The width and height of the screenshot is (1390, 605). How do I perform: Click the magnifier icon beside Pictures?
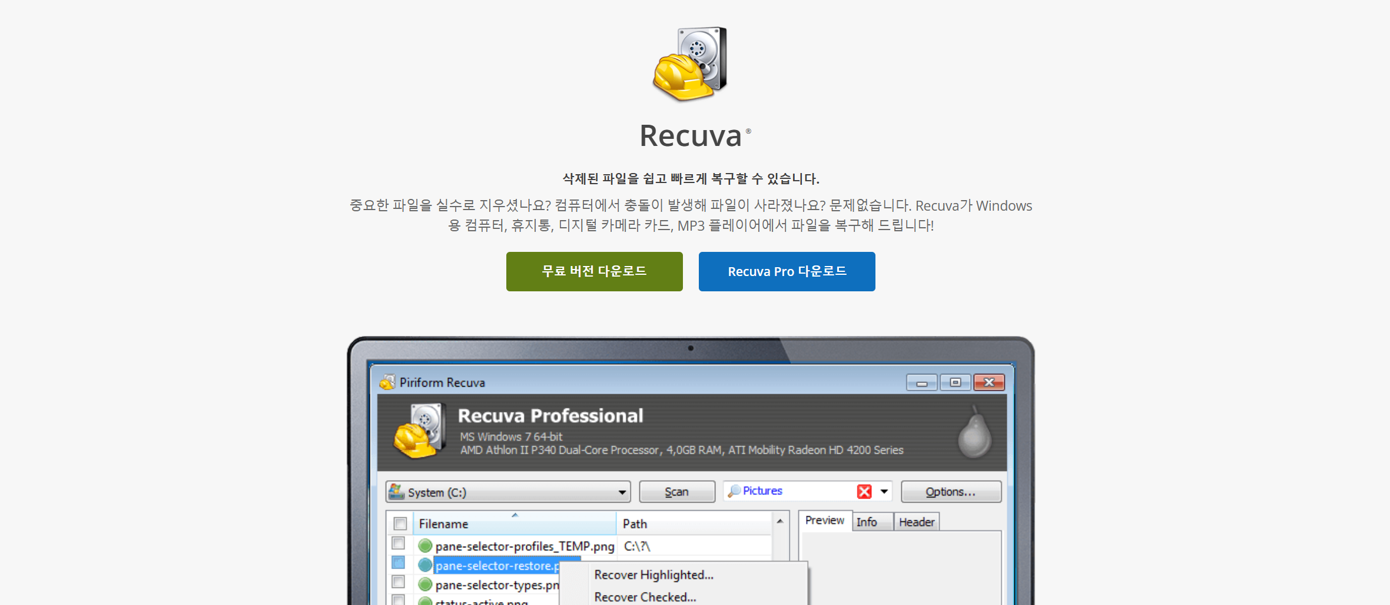point(734,491)
